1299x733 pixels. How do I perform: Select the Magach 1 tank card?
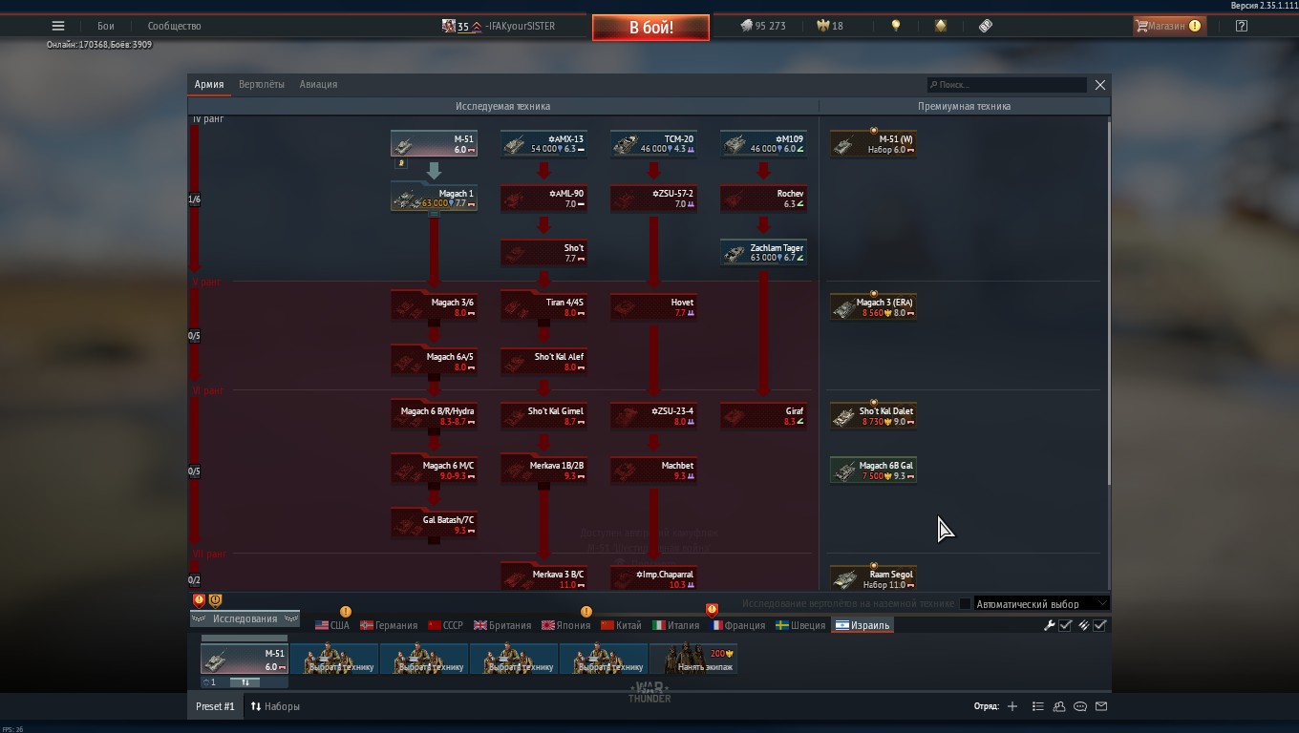click(434, 199)
